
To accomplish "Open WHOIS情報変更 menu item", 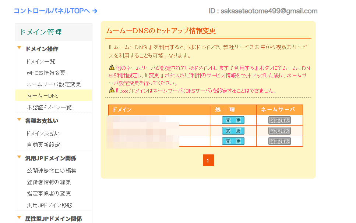I will (46, 73).
